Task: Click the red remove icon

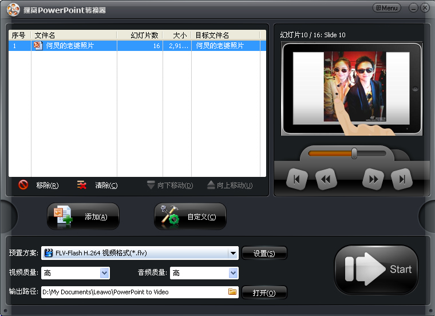Action: point(23,185)
